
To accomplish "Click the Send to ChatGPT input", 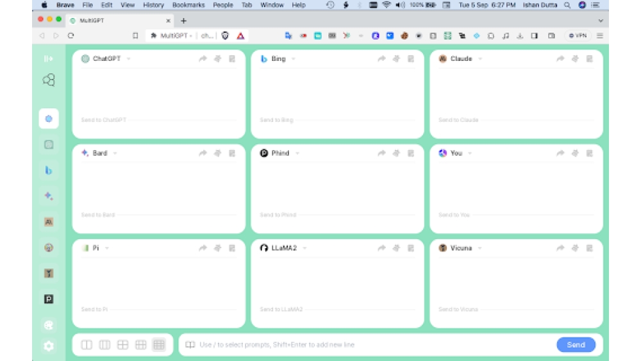I will point(158,120).
